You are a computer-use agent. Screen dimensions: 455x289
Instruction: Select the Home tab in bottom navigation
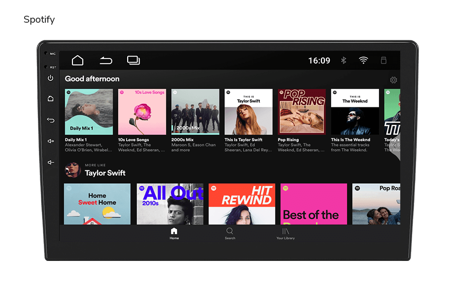point(174,234)
